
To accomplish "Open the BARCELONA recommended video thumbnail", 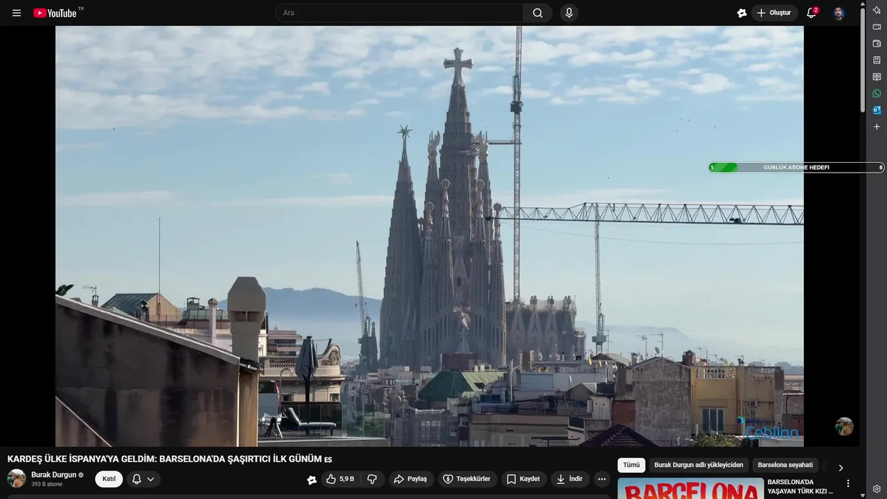I will pos(690,489).
